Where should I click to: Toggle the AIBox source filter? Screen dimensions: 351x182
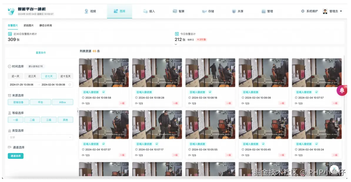[x=62, y=102]
